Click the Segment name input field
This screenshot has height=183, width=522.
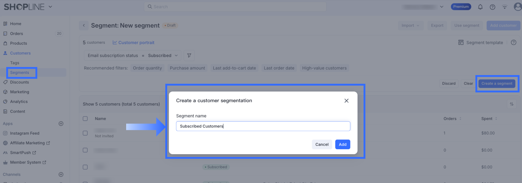[x=263, y=126]
